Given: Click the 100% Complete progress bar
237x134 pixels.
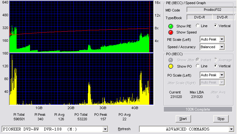Looking at the screenshot, I should pyautogui.click(x=198, y=109).
